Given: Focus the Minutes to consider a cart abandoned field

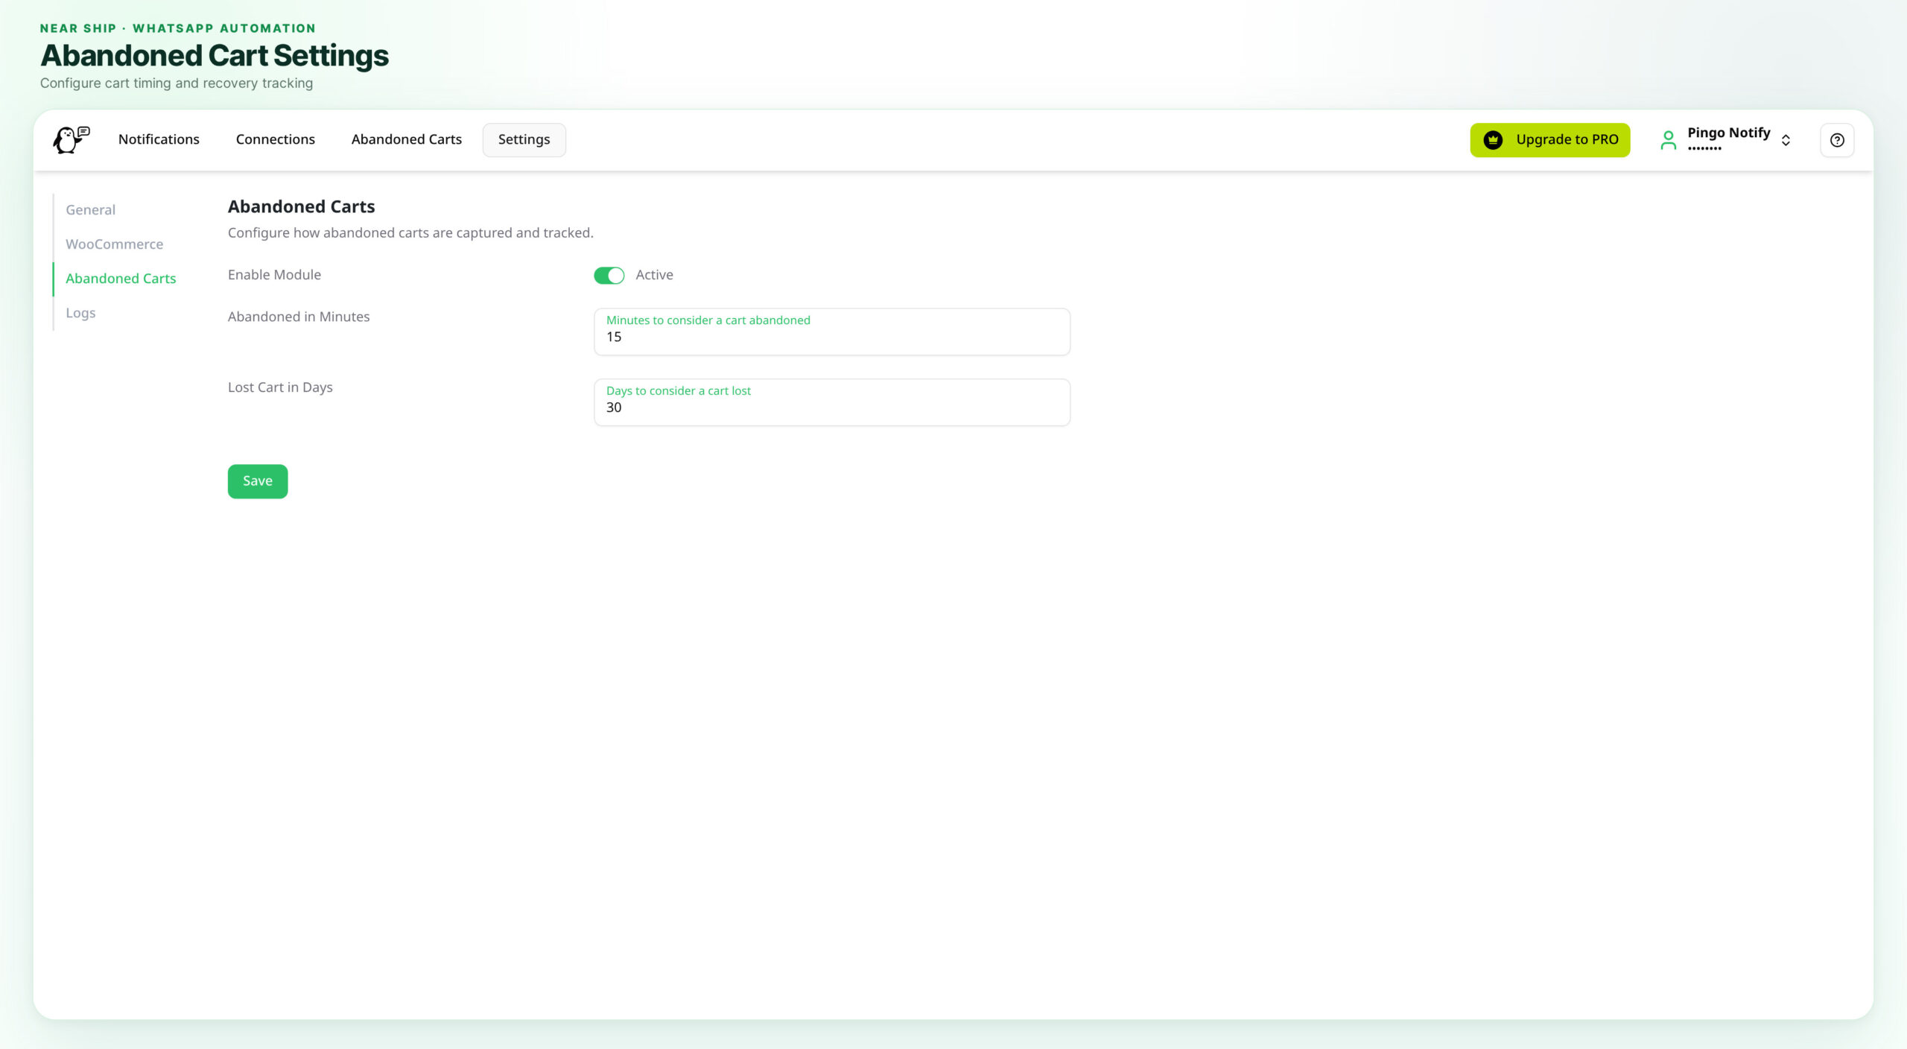Looking at the screenshot, I should click(832, 332).
